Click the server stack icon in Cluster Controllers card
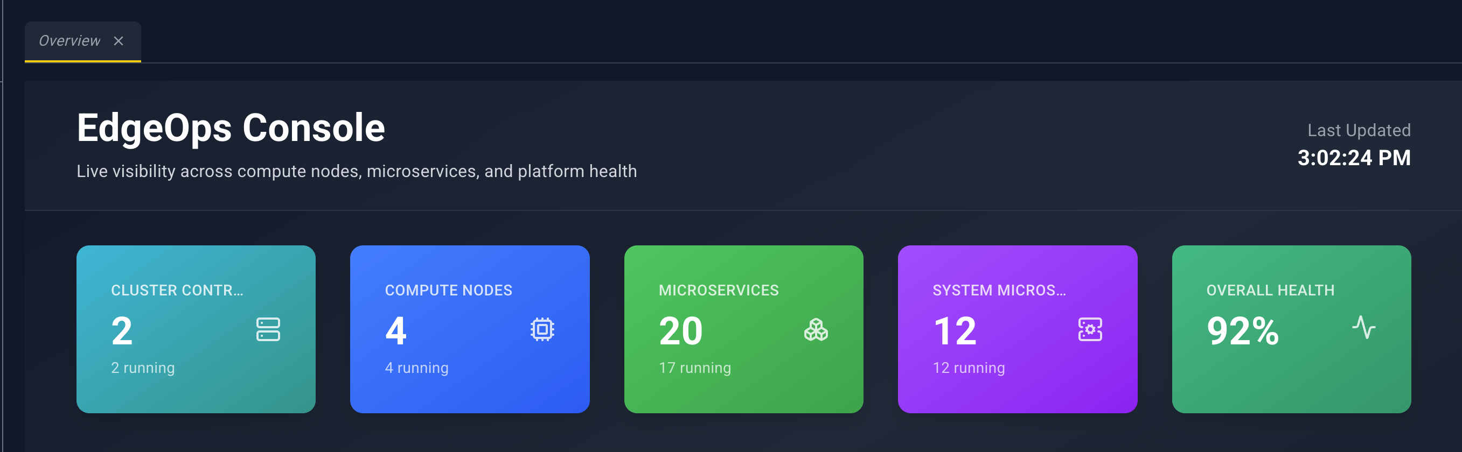Viewport: 1462px width, 452px height. point(268,329)
